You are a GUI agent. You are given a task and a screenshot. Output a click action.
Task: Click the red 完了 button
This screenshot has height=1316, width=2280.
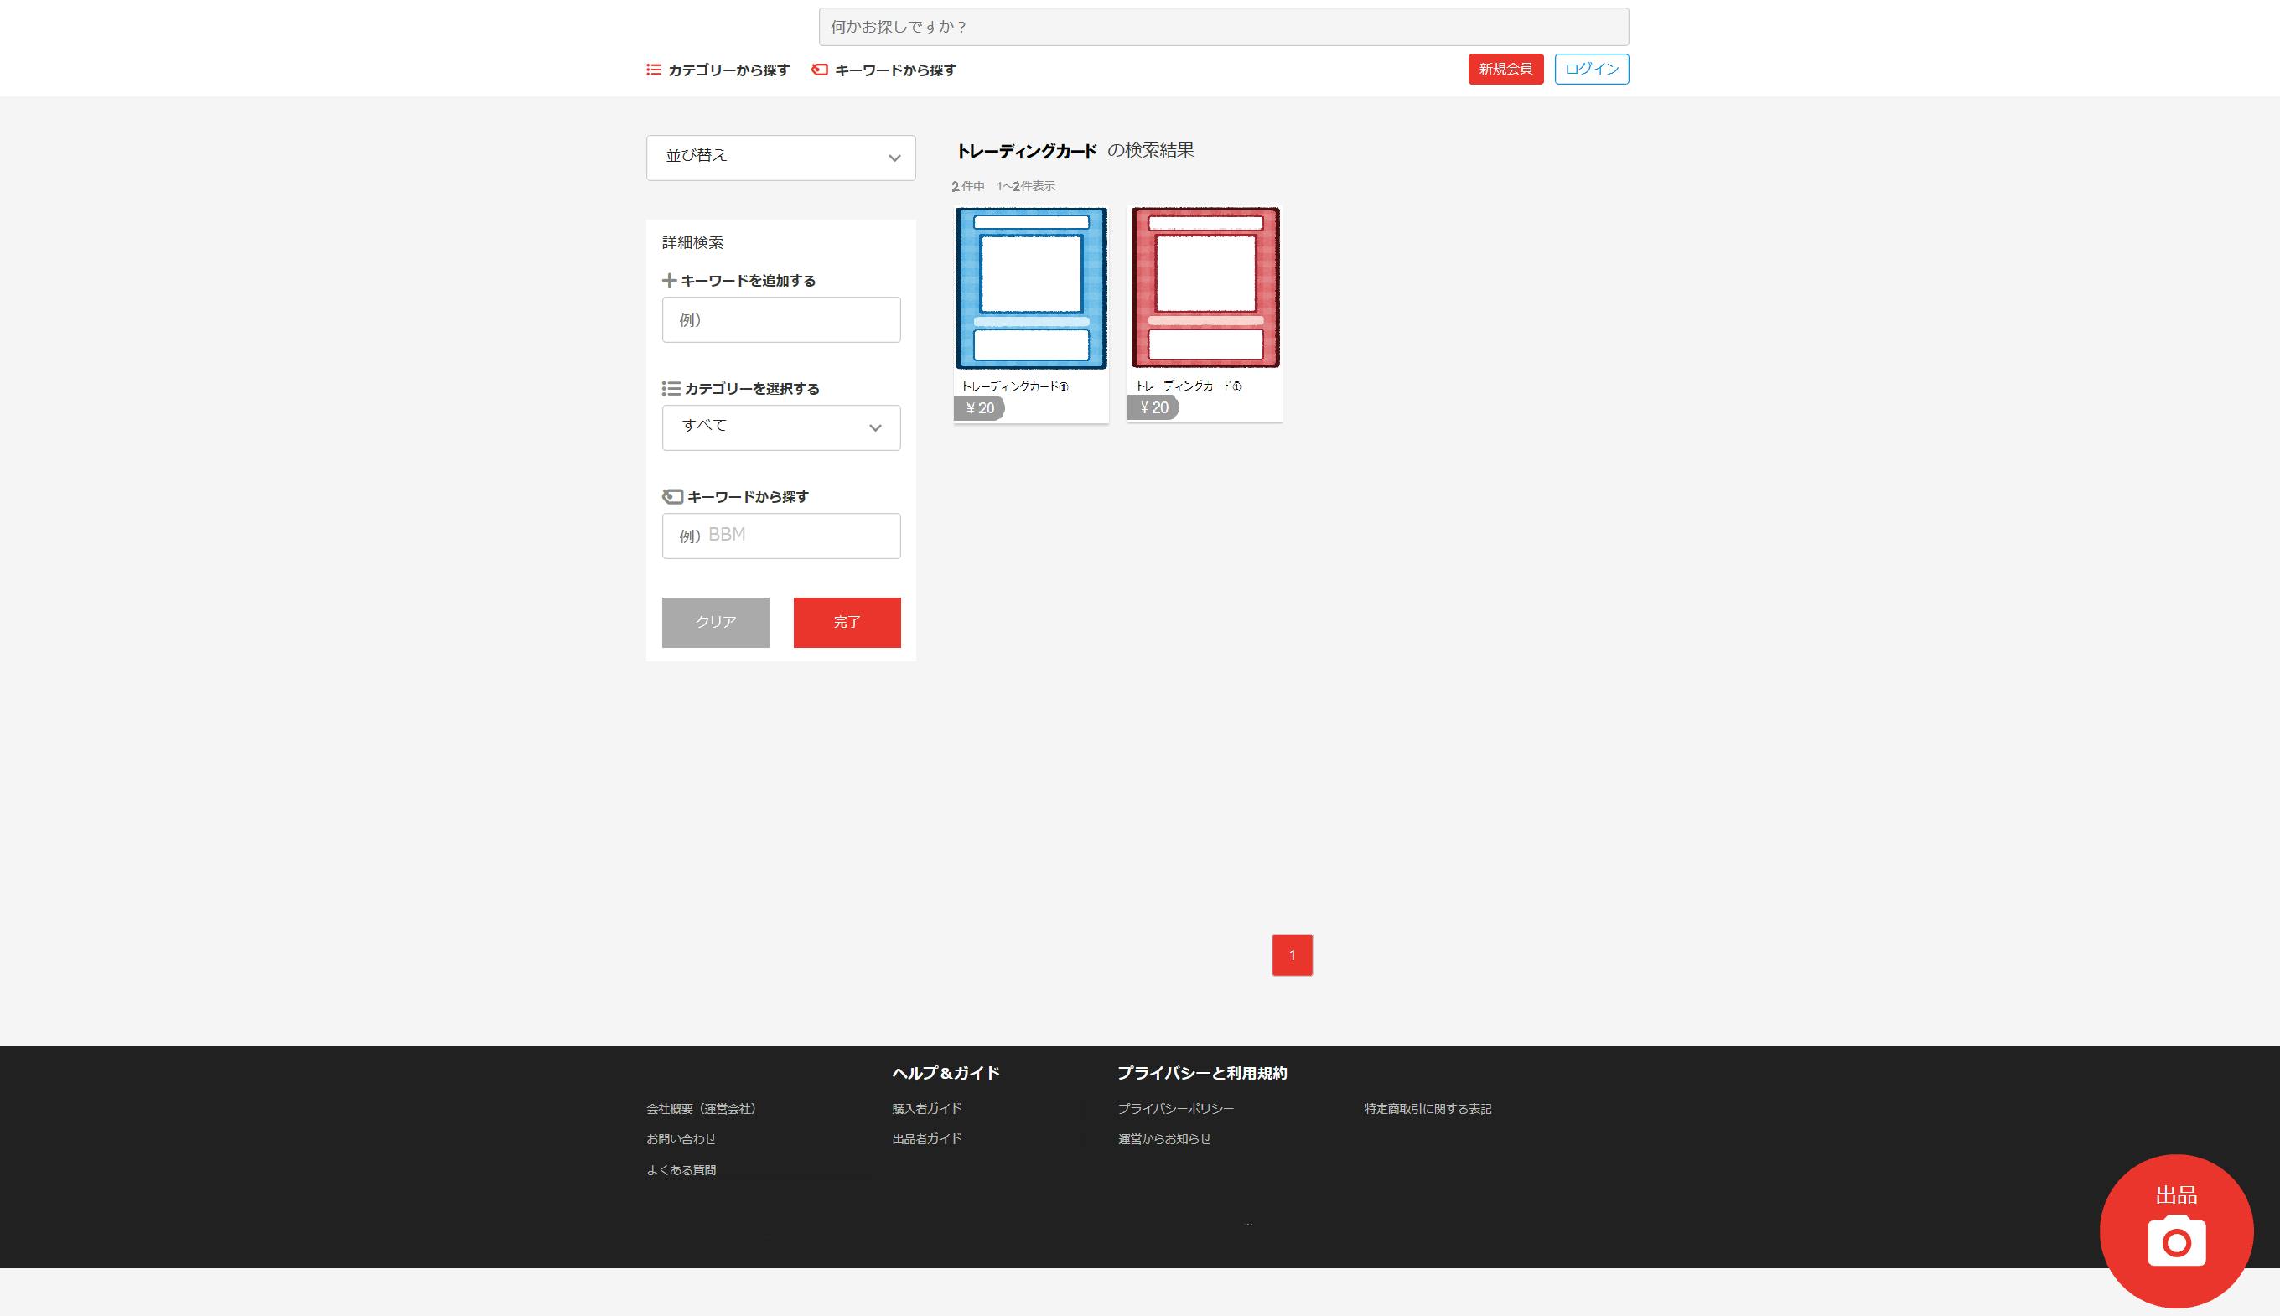click(846, 622)
